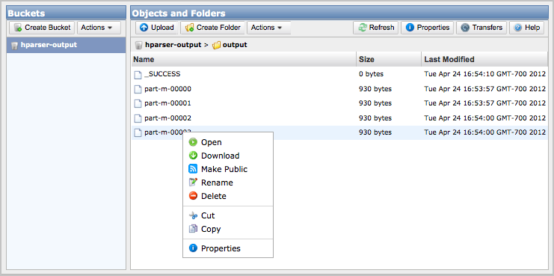
Task: Click the output folder in the breadcrumb
Action: tap(235, 45)
